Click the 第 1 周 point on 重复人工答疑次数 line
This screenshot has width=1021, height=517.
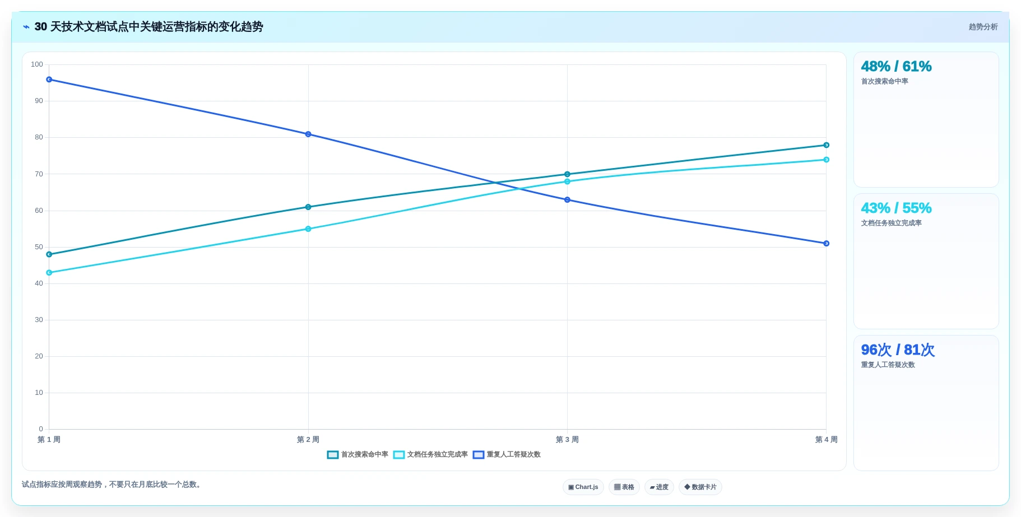coord(49,80)
